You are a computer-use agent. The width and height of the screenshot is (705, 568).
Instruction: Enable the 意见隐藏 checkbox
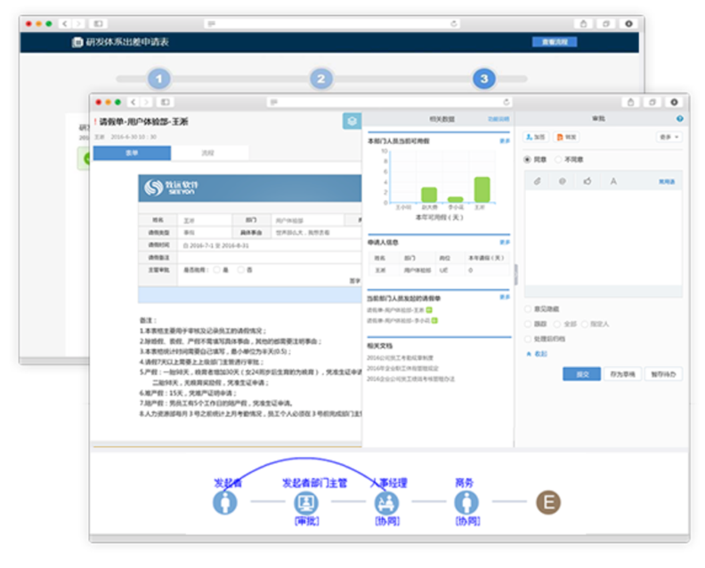(x=528, y=309)
